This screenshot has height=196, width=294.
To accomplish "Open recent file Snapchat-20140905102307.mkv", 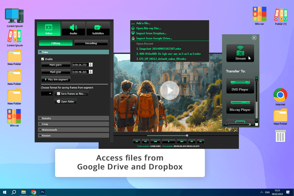I will [x=159, y=49].
